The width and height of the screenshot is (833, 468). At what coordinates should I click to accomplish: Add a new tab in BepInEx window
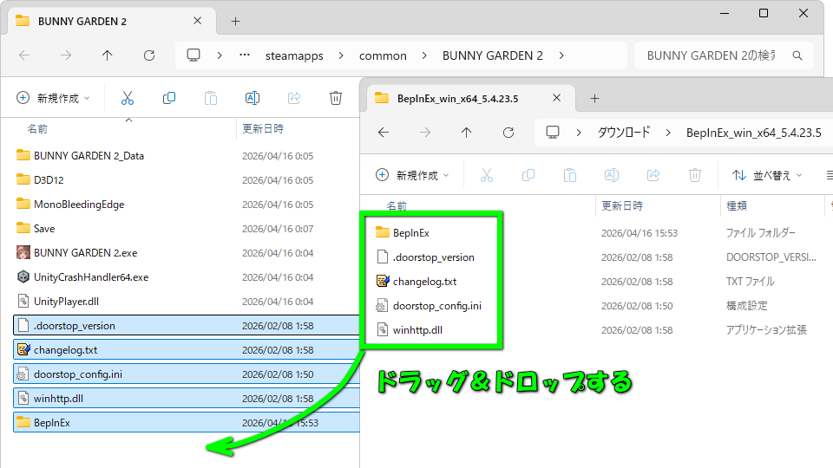click(x=594, y=98)
